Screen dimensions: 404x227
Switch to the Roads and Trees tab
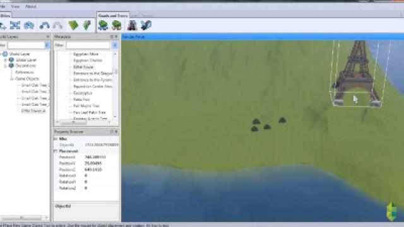click(113, 16)
